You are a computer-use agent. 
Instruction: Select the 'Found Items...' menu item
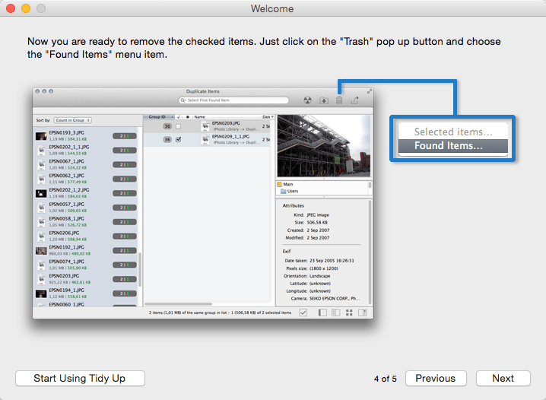click(x=452, y=146)
